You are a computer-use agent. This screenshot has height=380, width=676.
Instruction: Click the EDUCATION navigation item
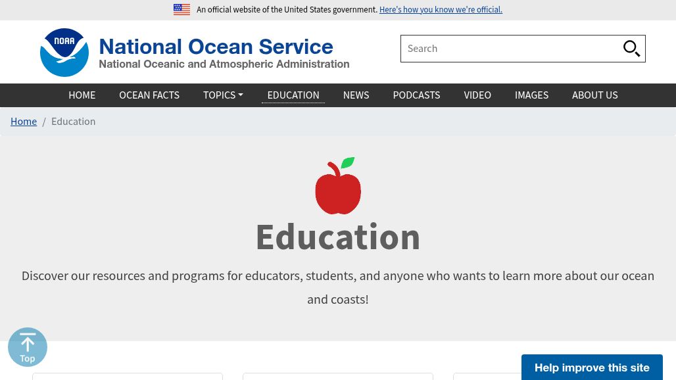tap(293, 95)
